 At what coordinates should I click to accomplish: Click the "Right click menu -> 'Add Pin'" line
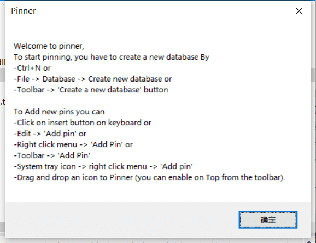(73, 144)
